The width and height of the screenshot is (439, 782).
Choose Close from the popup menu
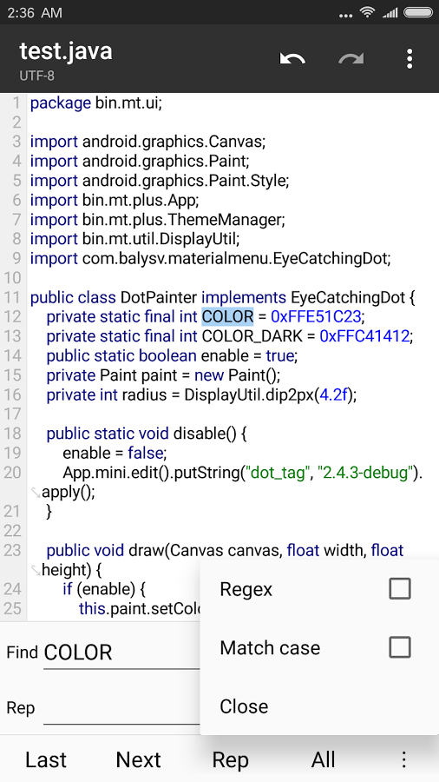click(x=319, y=706)
